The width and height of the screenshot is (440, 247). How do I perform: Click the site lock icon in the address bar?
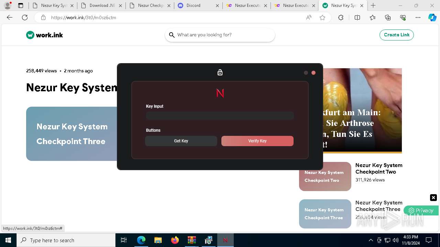coord(43,17)
